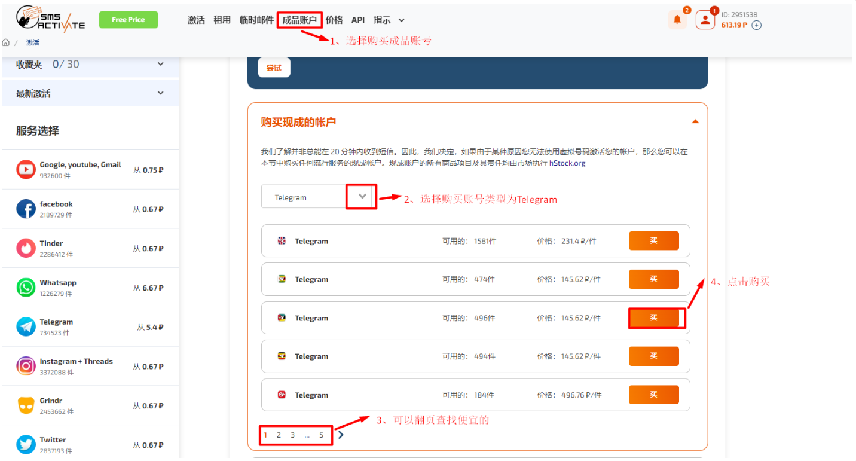Open the user profile icon
This screenshot has height=461, width=856.
click(x=705, y=20)
